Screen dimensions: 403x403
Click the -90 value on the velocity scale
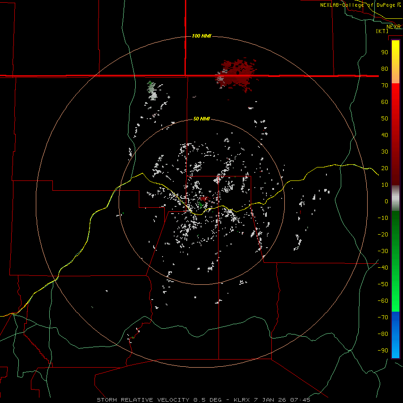click(x=383, y=351)
